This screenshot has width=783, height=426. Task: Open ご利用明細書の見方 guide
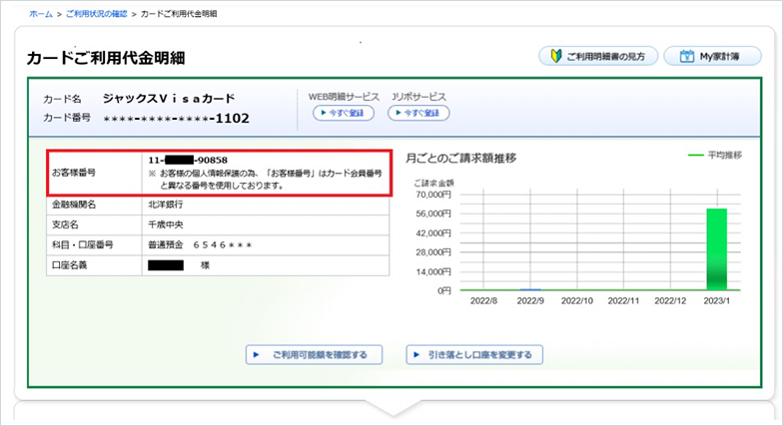click(597, 57)
